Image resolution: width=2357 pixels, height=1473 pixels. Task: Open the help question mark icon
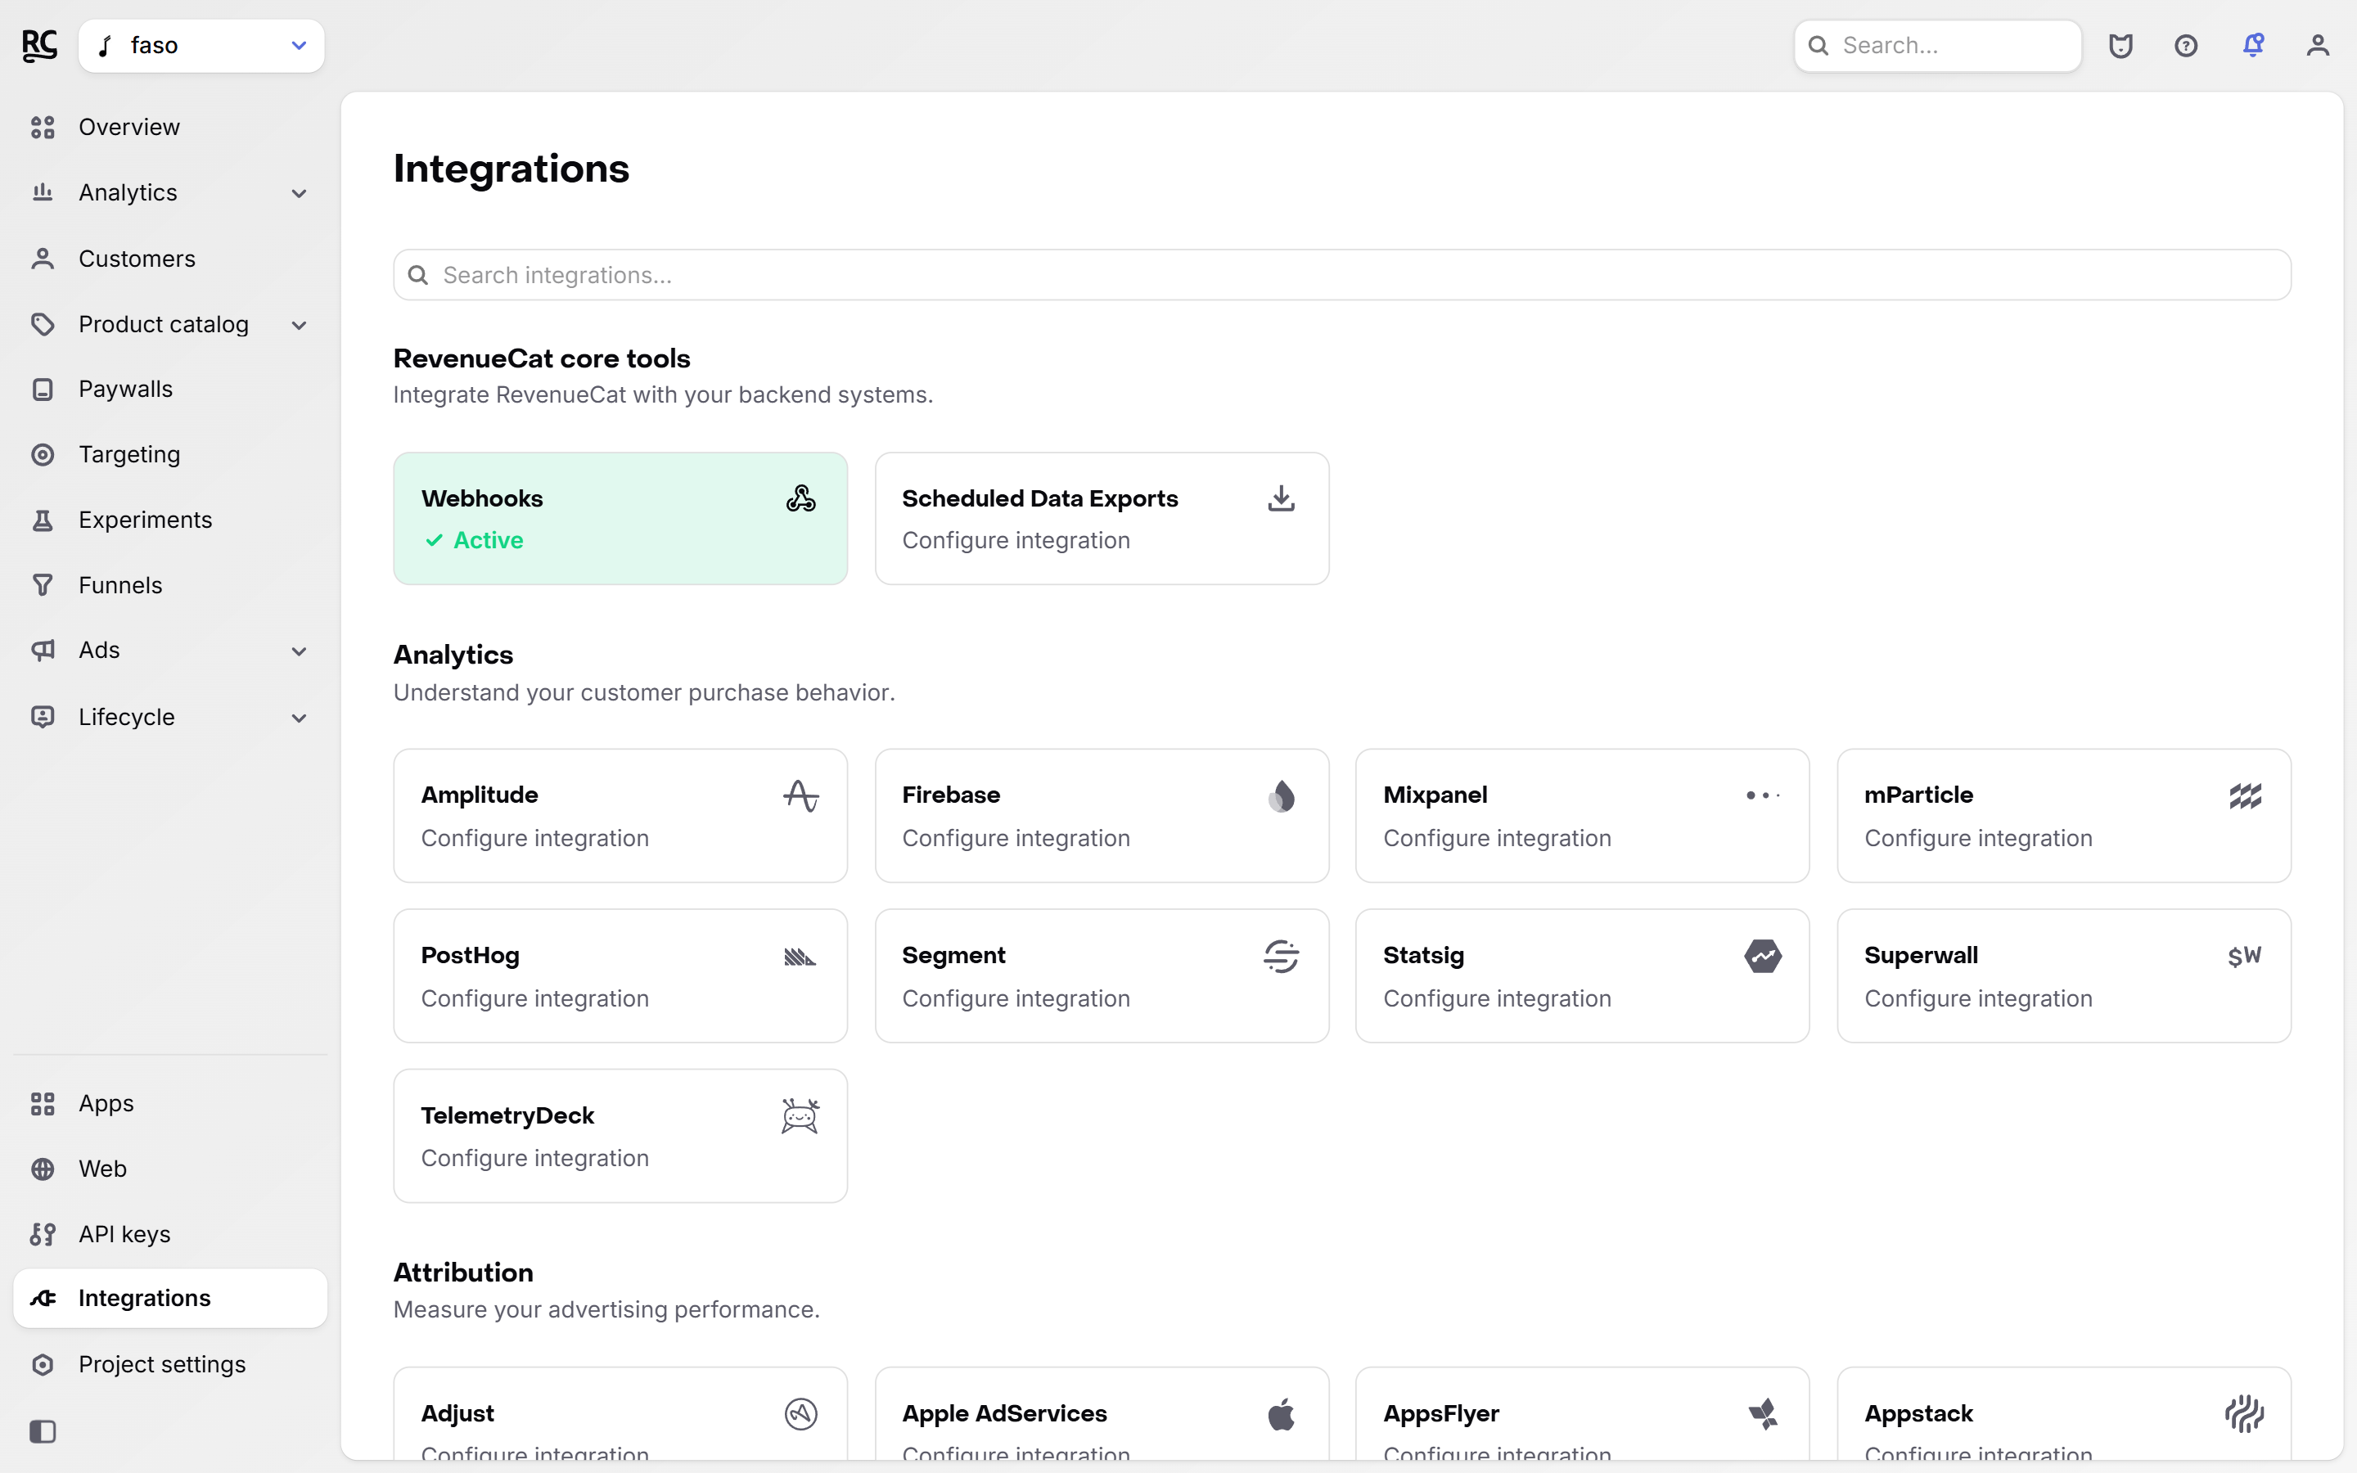(2187, 46)
